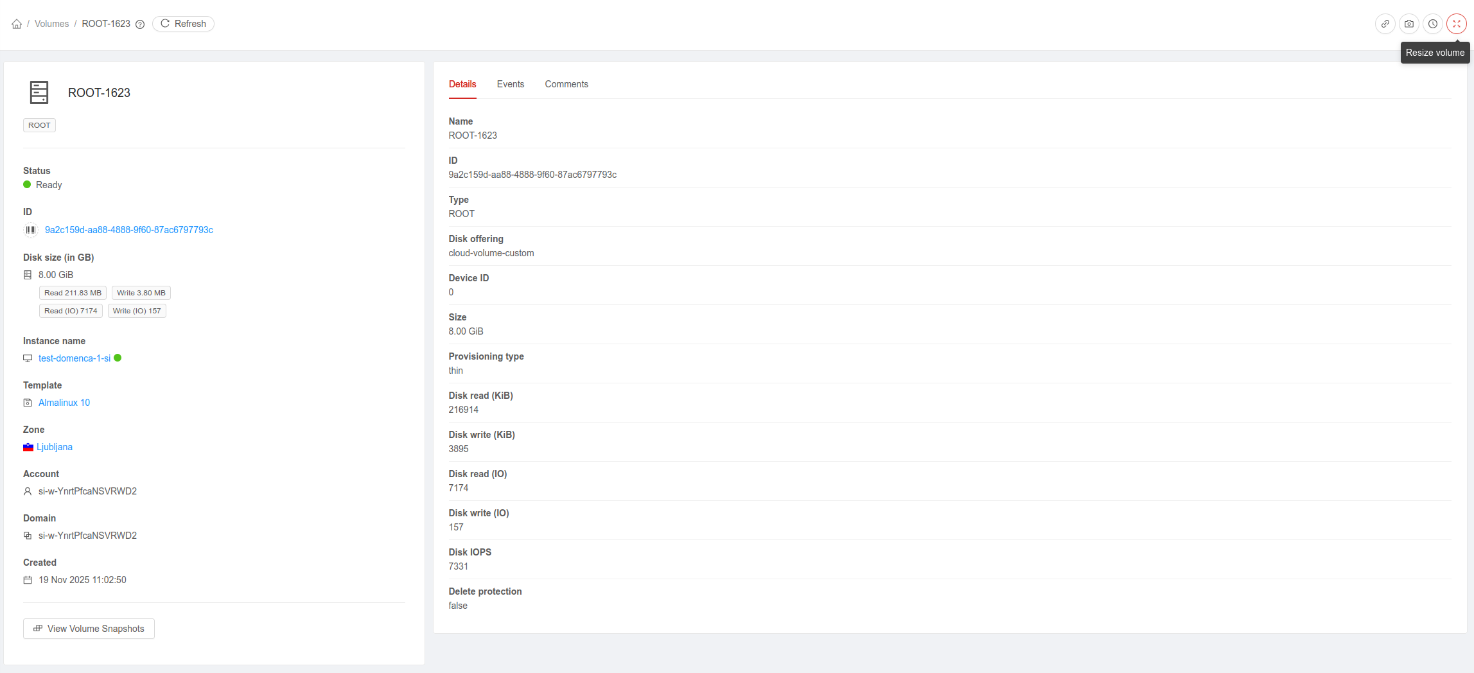Go to Volumes in the breadcrumb
Image resolution: width=1474 pixels, height=673 pixels.
[51, 24]
